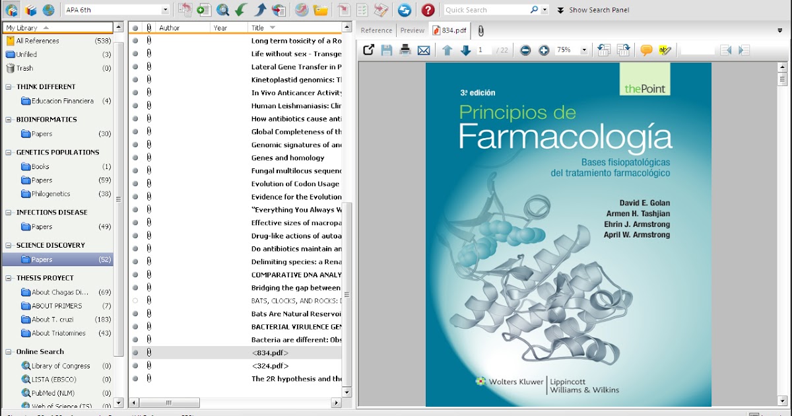Toggle read status of 'BATS, CLOCKS, AND ROCKS'
This screenshot has width=792, height=416.
(x=135, y=300)
